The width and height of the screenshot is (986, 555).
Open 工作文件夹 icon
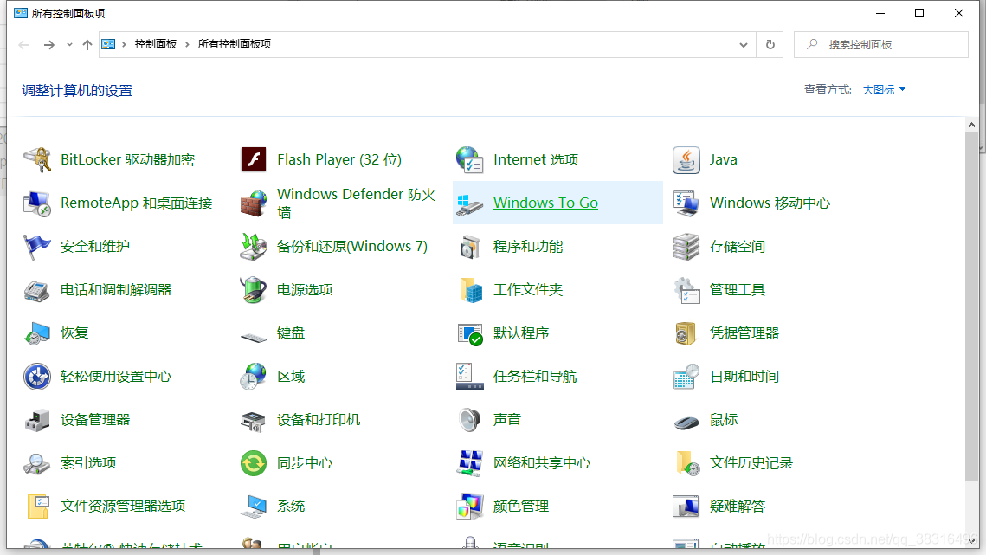point(470,290)
